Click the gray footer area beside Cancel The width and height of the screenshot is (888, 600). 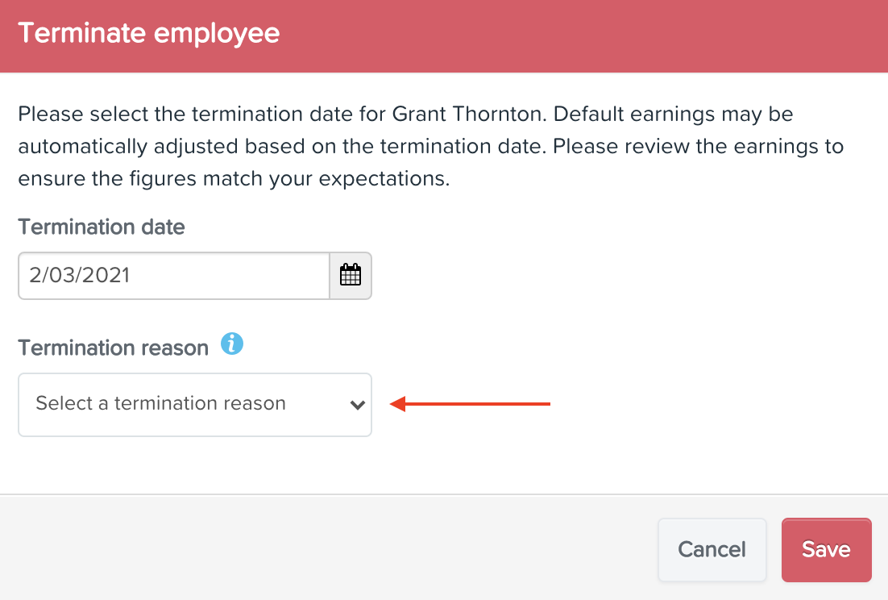point(329,548)
